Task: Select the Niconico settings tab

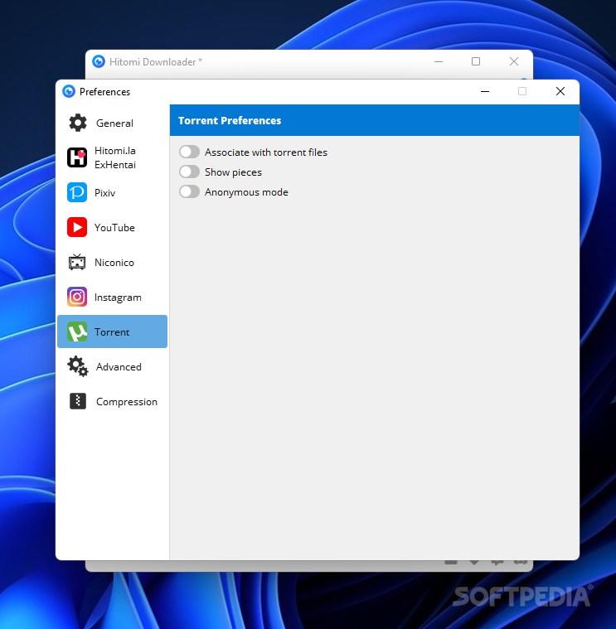Action: [x=113, y=262]
